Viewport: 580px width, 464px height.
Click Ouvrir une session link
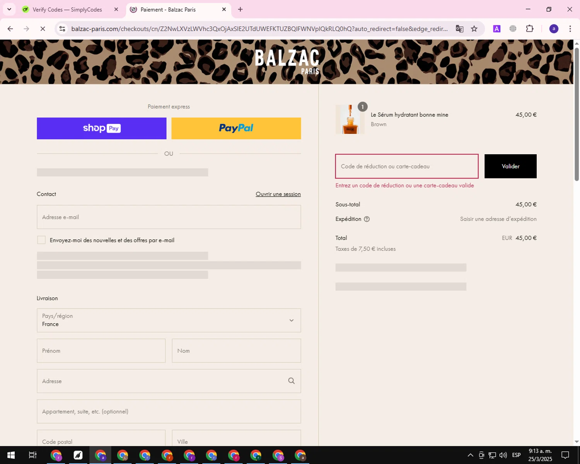[x=278, y=194]
